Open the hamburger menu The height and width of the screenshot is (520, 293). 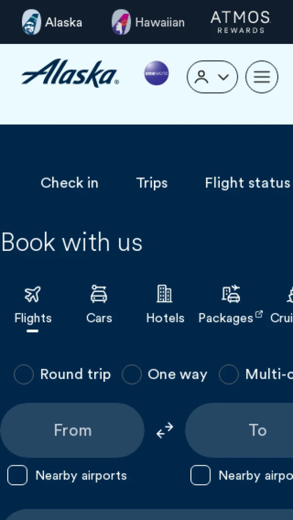pos(261,77)
